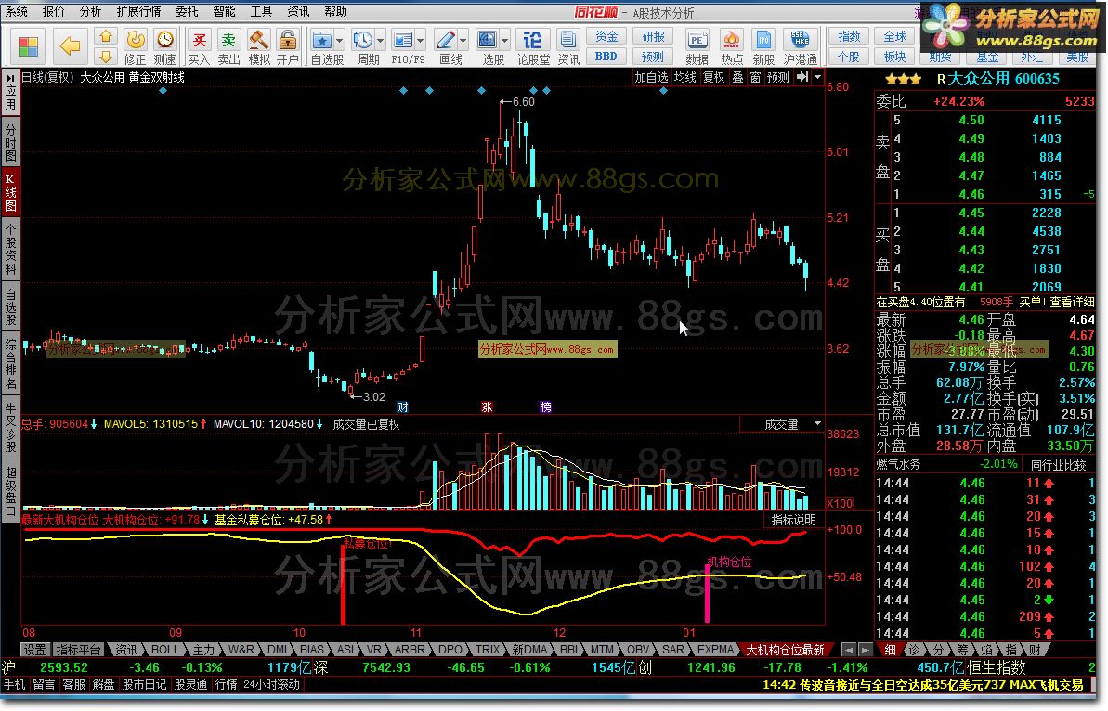Click the 板块 sector button

[x=894, y=56]
